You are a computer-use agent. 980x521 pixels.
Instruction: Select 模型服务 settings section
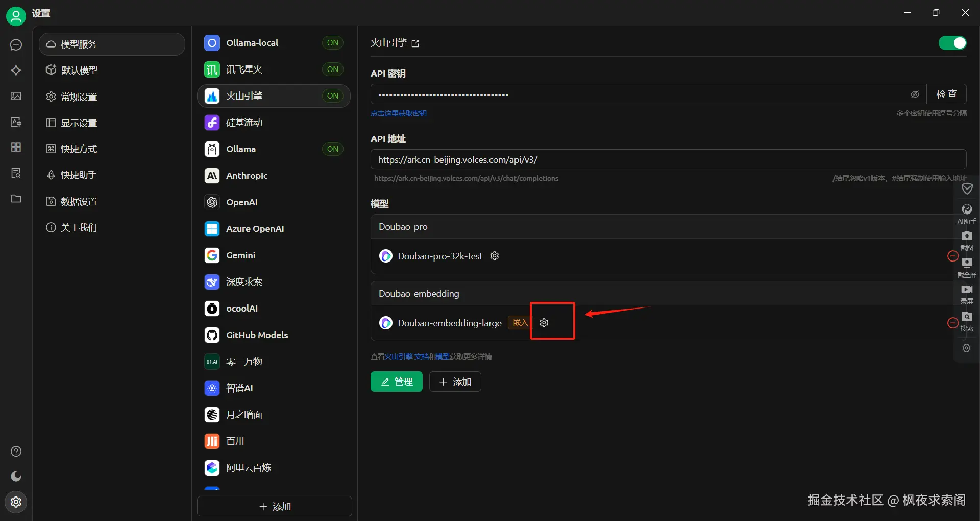pyautogui.click(x=112, y=44)
